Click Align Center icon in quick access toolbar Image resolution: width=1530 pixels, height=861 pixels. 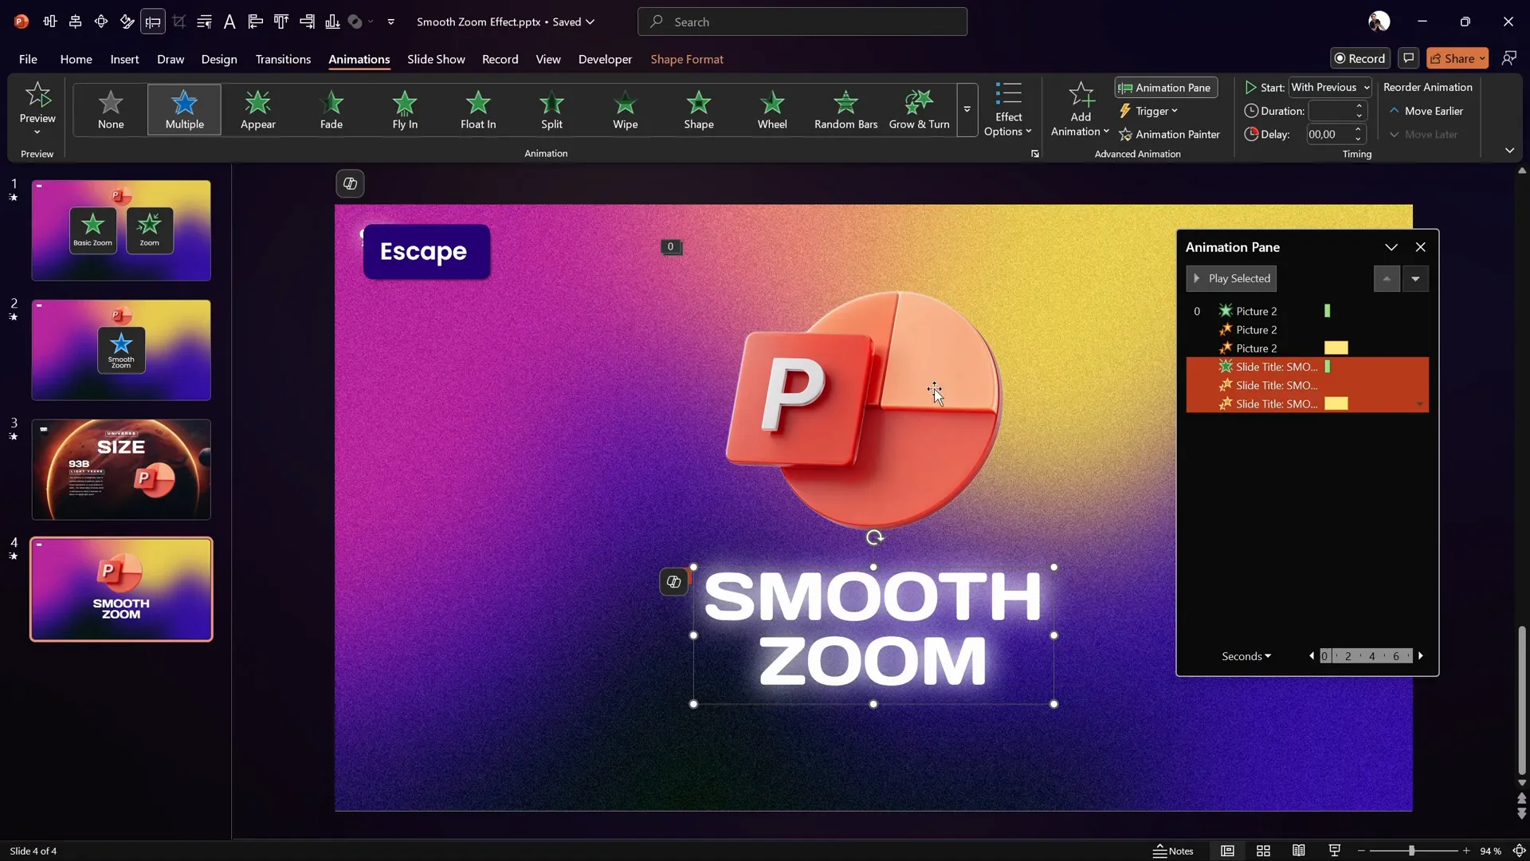[x=76, y=22]
